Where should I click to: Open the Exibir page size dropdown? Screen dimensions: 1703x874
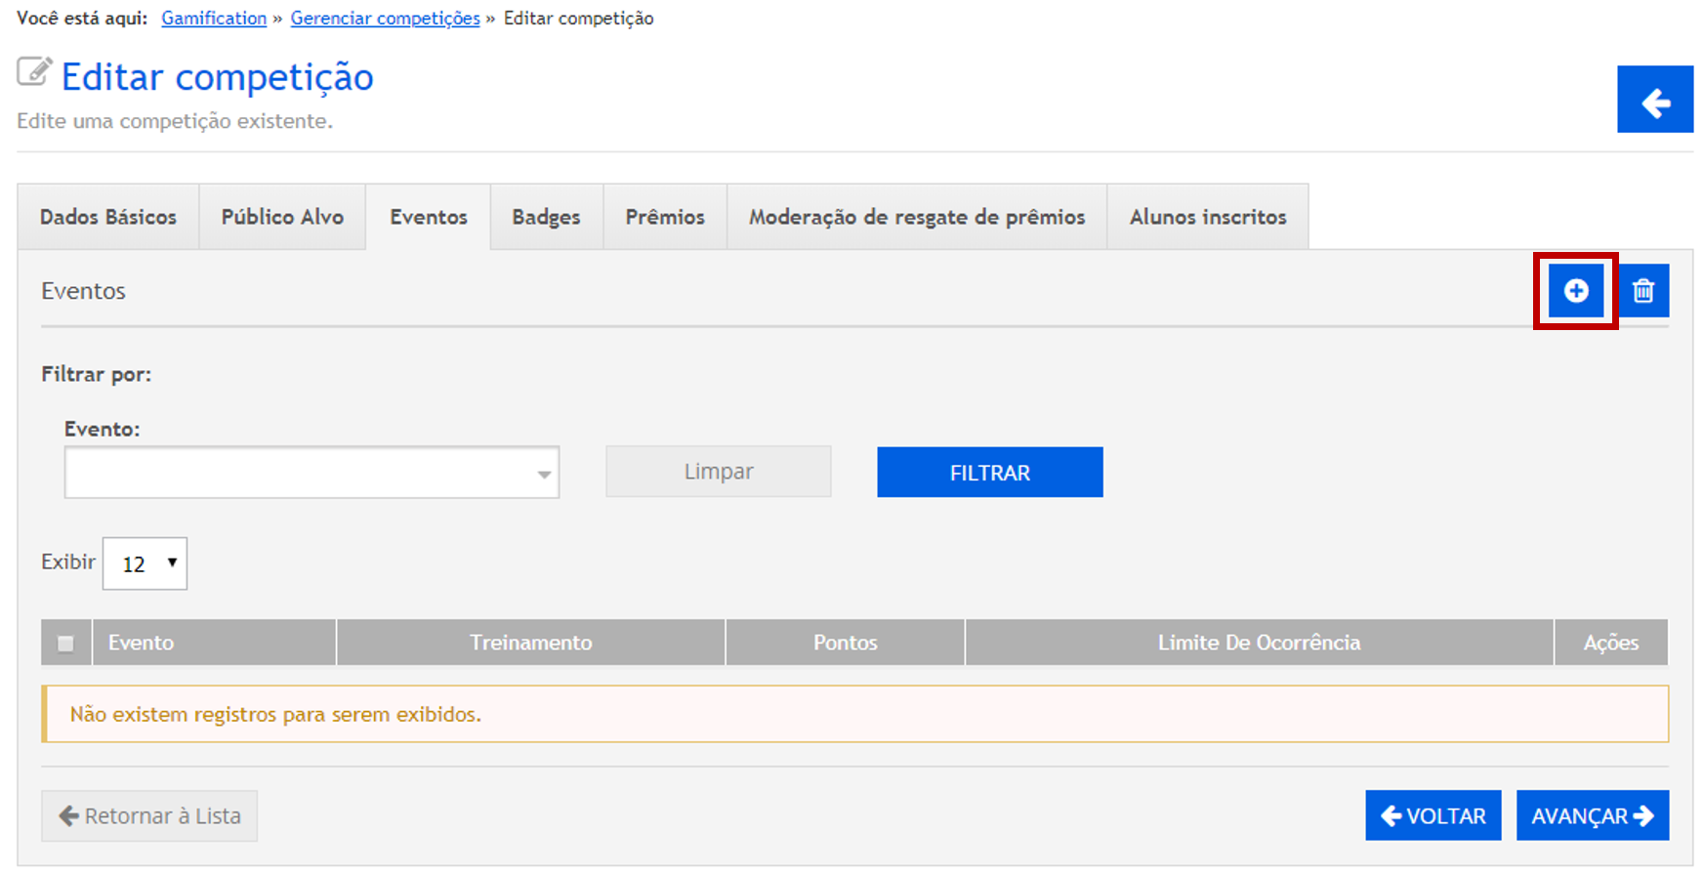[x=145, y=563]
